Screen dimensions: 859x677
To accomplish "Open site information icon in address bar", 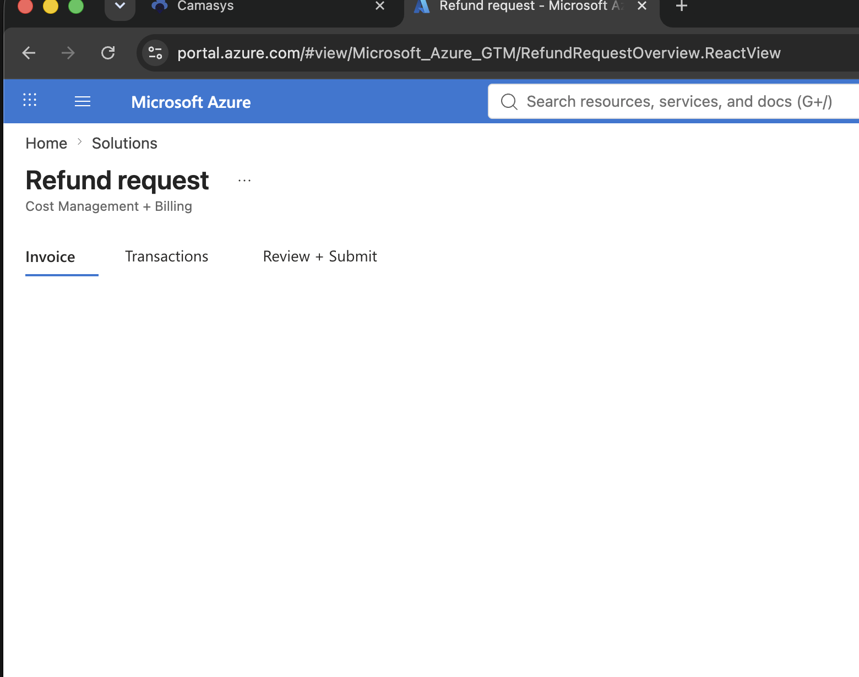I will (x=155, y=53).
